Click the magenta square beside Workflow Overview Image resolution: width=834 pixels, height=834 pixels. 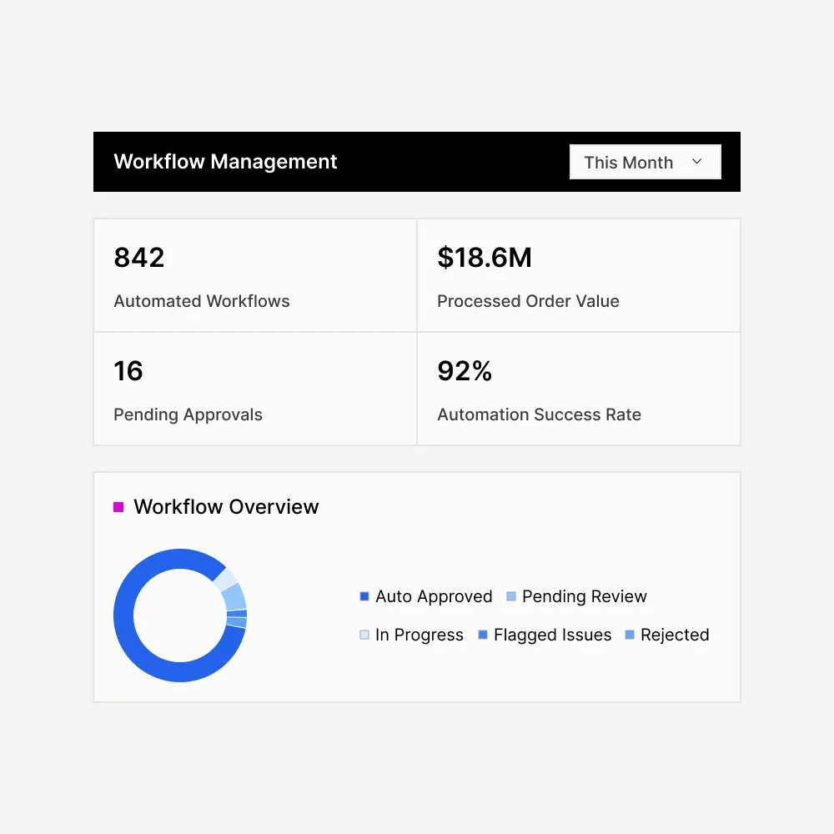(118, 507)
